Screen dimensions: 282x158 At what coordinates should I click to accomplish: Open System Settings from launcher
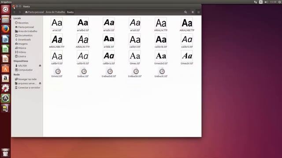pyautogui.click(x=5, y=88)
